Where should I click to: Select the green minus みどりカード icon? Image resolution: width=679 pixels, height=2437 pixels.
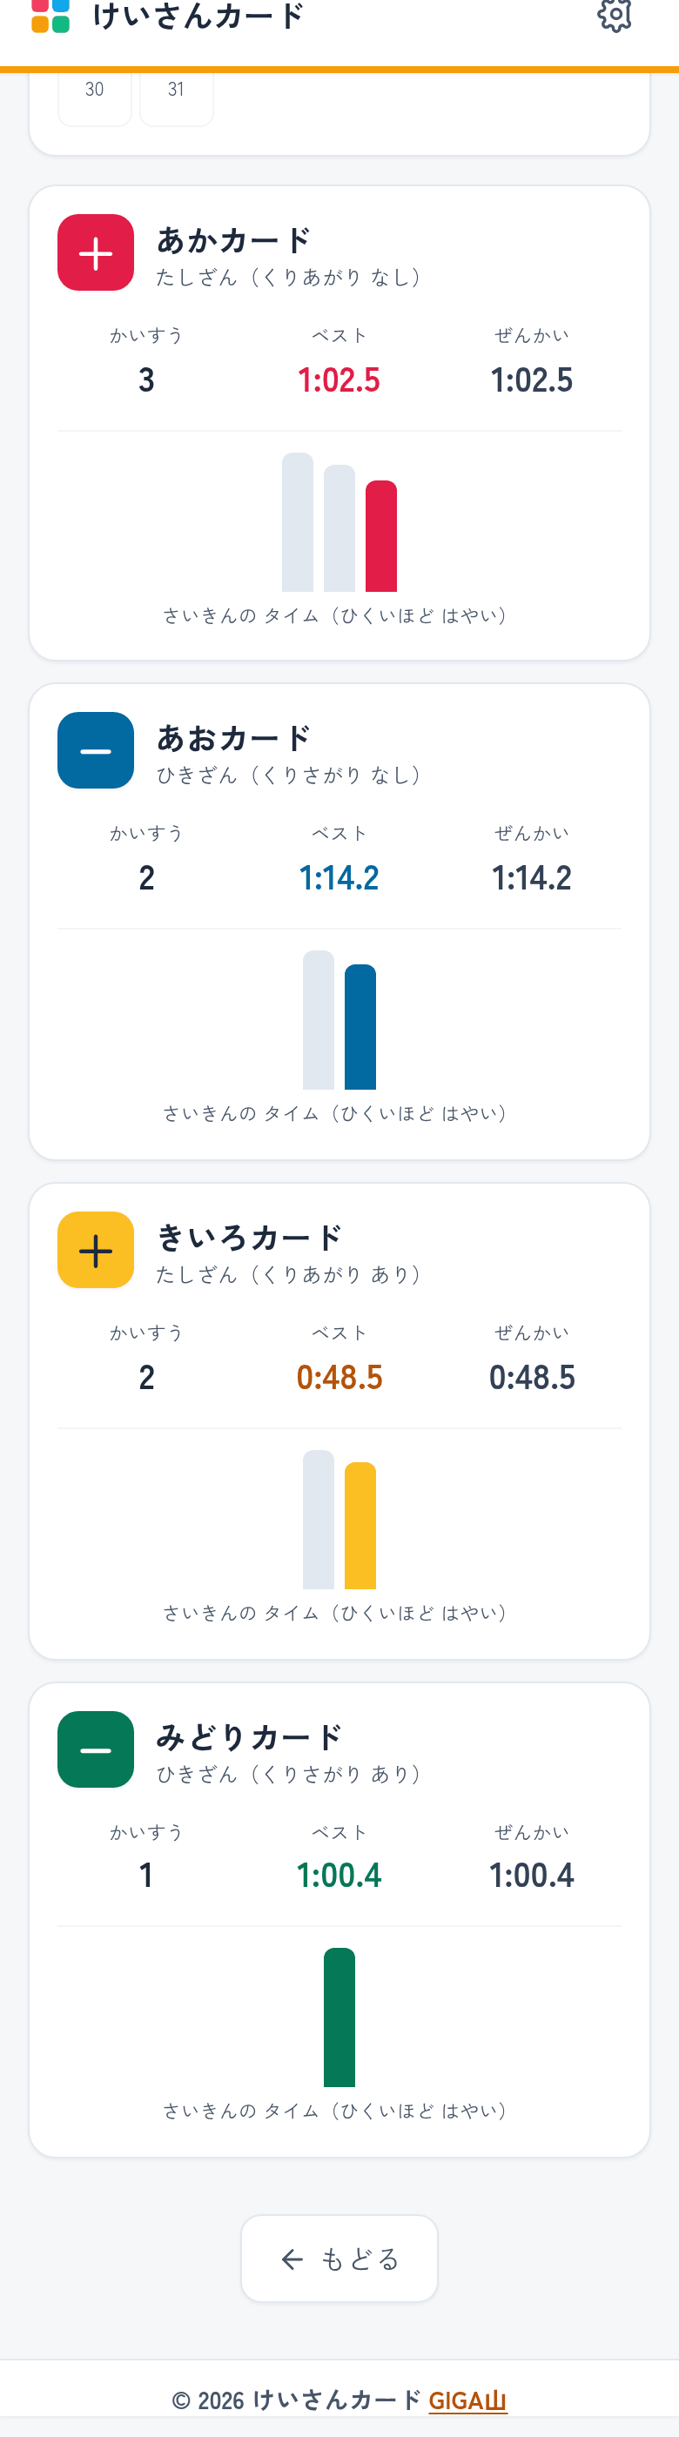click(96, 1749)
